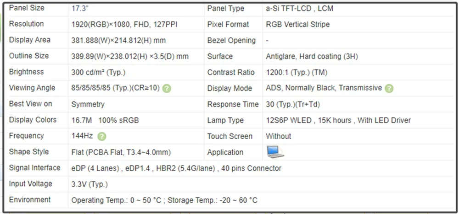Click the Operating Temp environment text
This screenshot has width=459, height=214.
tap(164, 200)
